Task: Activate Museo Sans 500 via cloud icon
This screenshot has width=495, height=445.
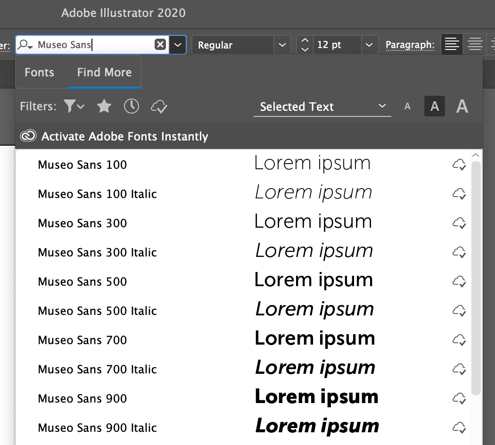Action: click(x=459, y=281)
